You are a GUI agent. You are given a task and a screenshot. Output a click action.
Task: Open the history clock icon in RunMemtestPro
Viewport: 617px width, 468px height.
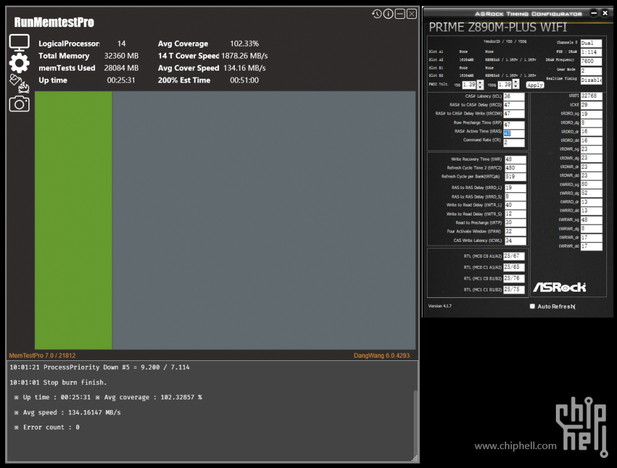tap(376, 14)
